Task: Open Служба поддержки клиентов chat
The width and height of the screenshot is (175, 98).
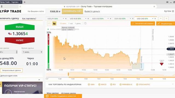Action: click(63, 96)
